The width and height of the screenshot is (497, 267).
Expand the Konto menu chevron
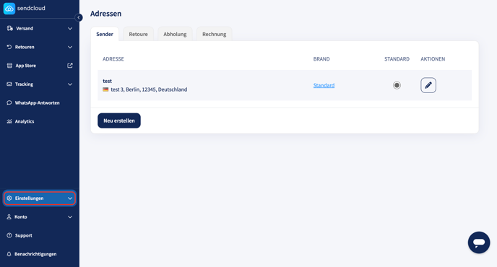[x=70, y=217]
